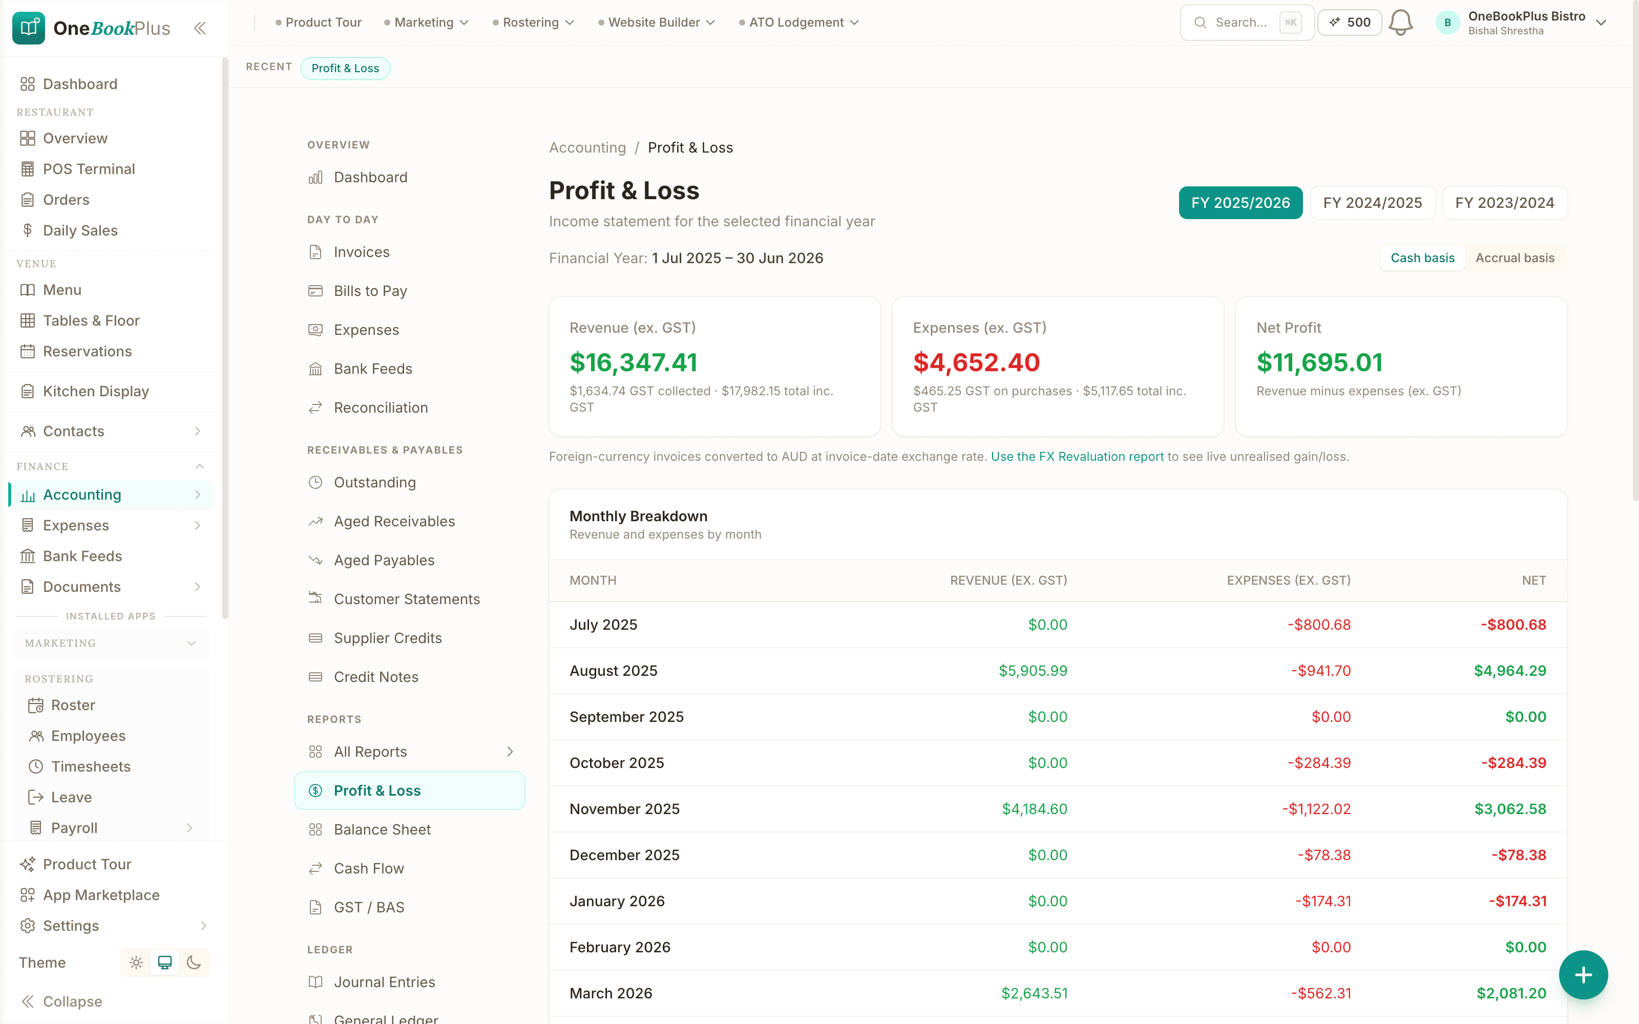Click the accounting Dashboard bar-chart icon
The height and width of the screenshot is (1024, 1639).
tap(316, 178)
